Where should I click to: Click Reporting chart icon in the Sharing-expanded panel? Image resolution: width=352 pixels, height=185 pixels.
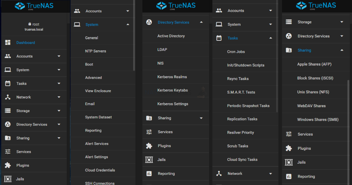289,176
